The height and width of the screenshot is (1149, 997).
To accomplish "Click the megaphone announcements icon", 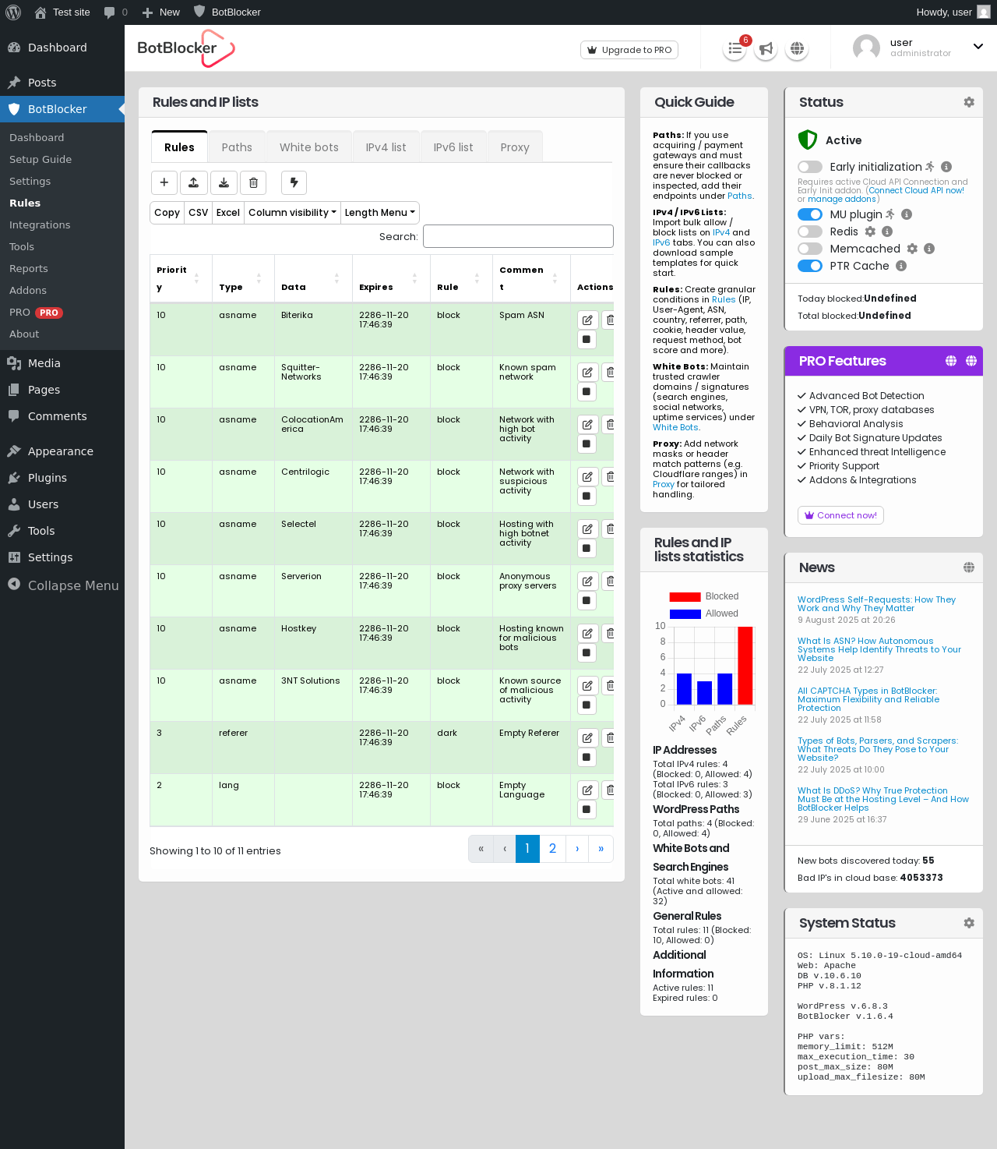I will click(766, 49).
